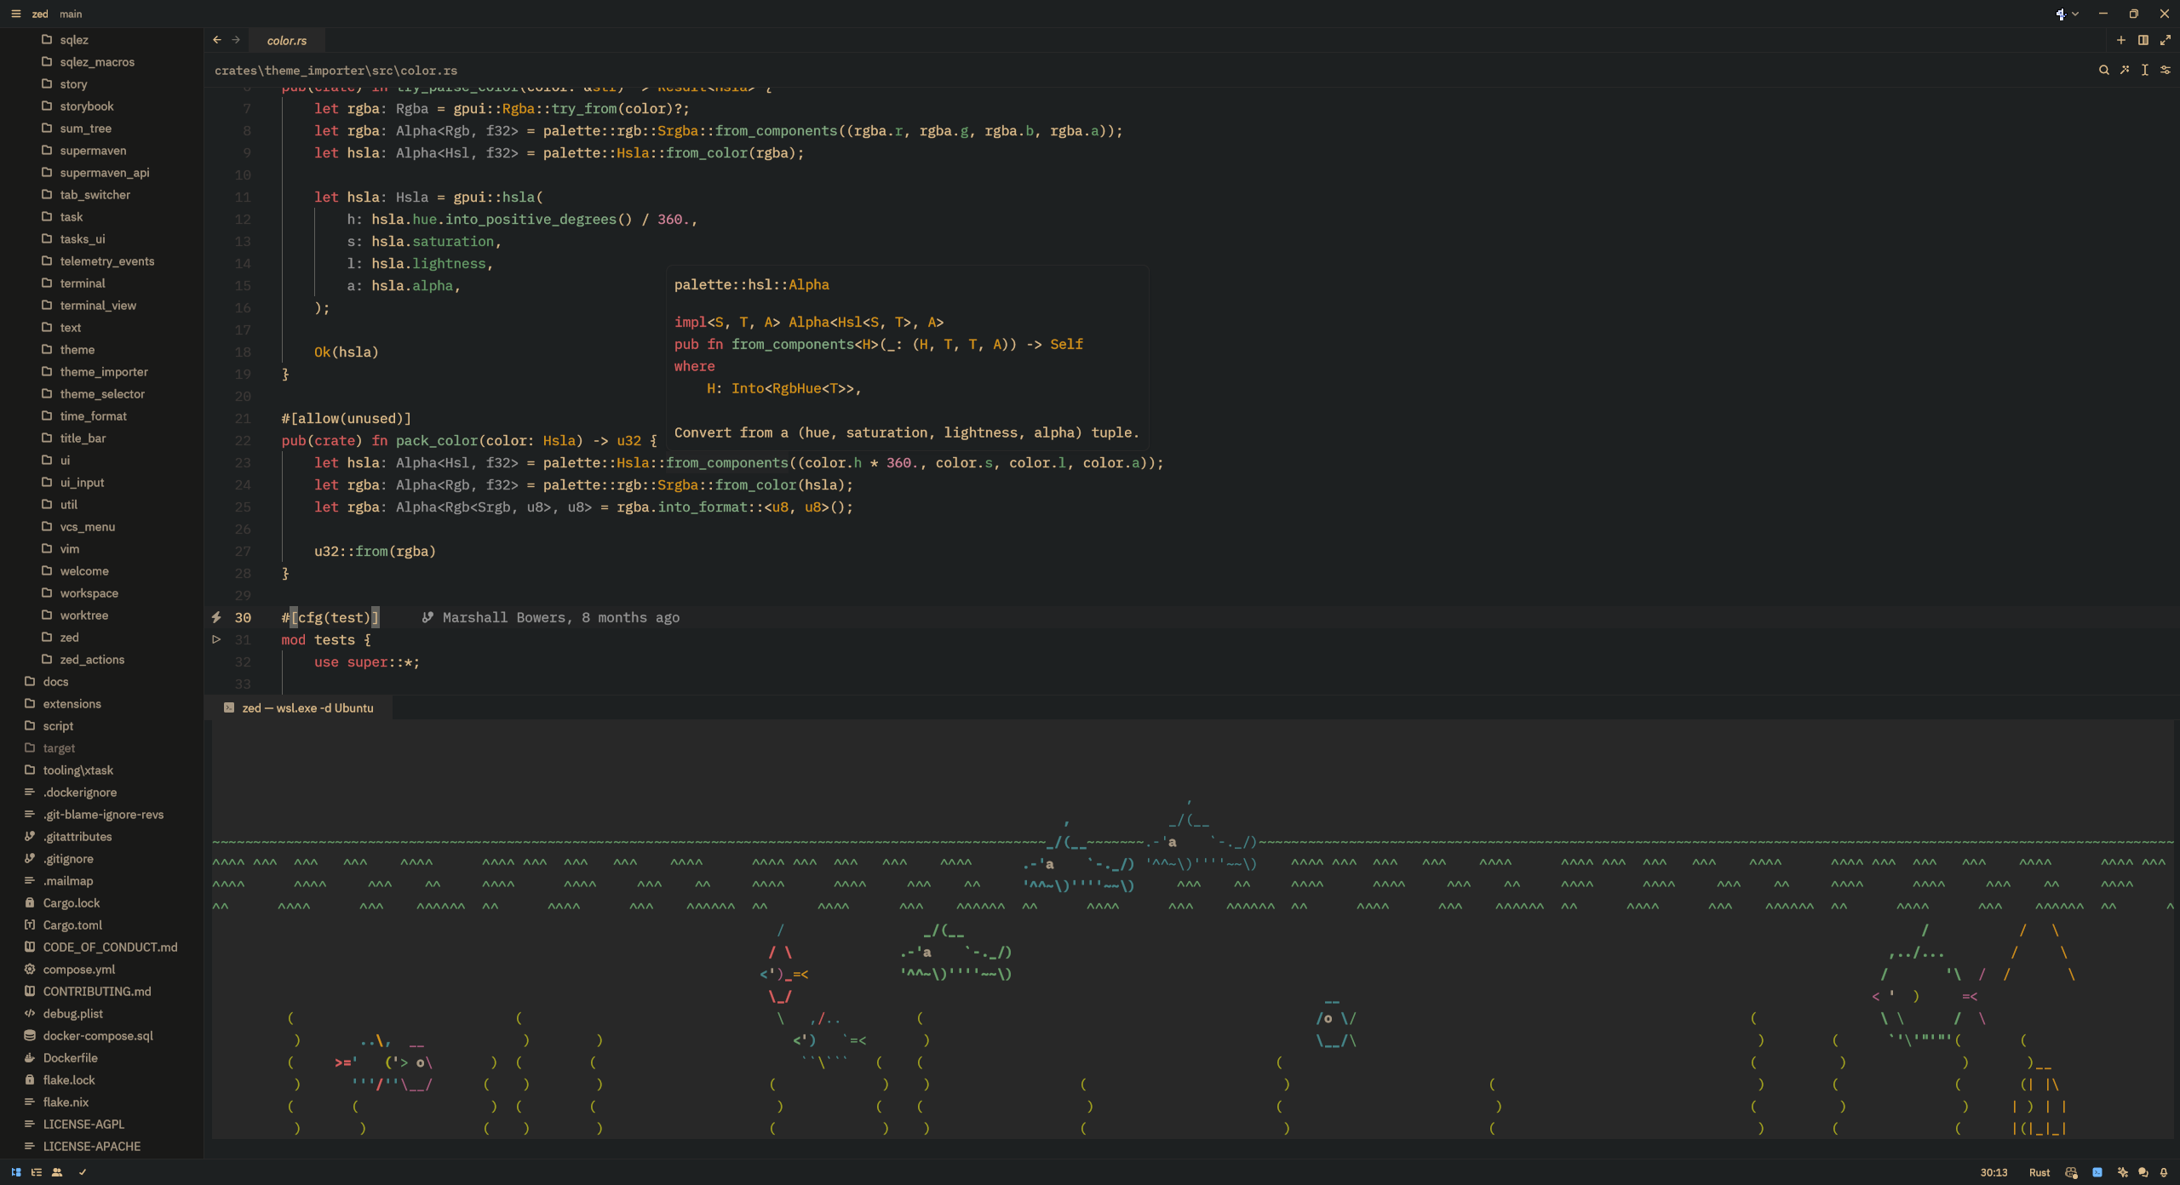Image resolution: width=2180 pixels, height=1185 pixels.
Task: Run the tests module with the play icon
Action: 216,639
